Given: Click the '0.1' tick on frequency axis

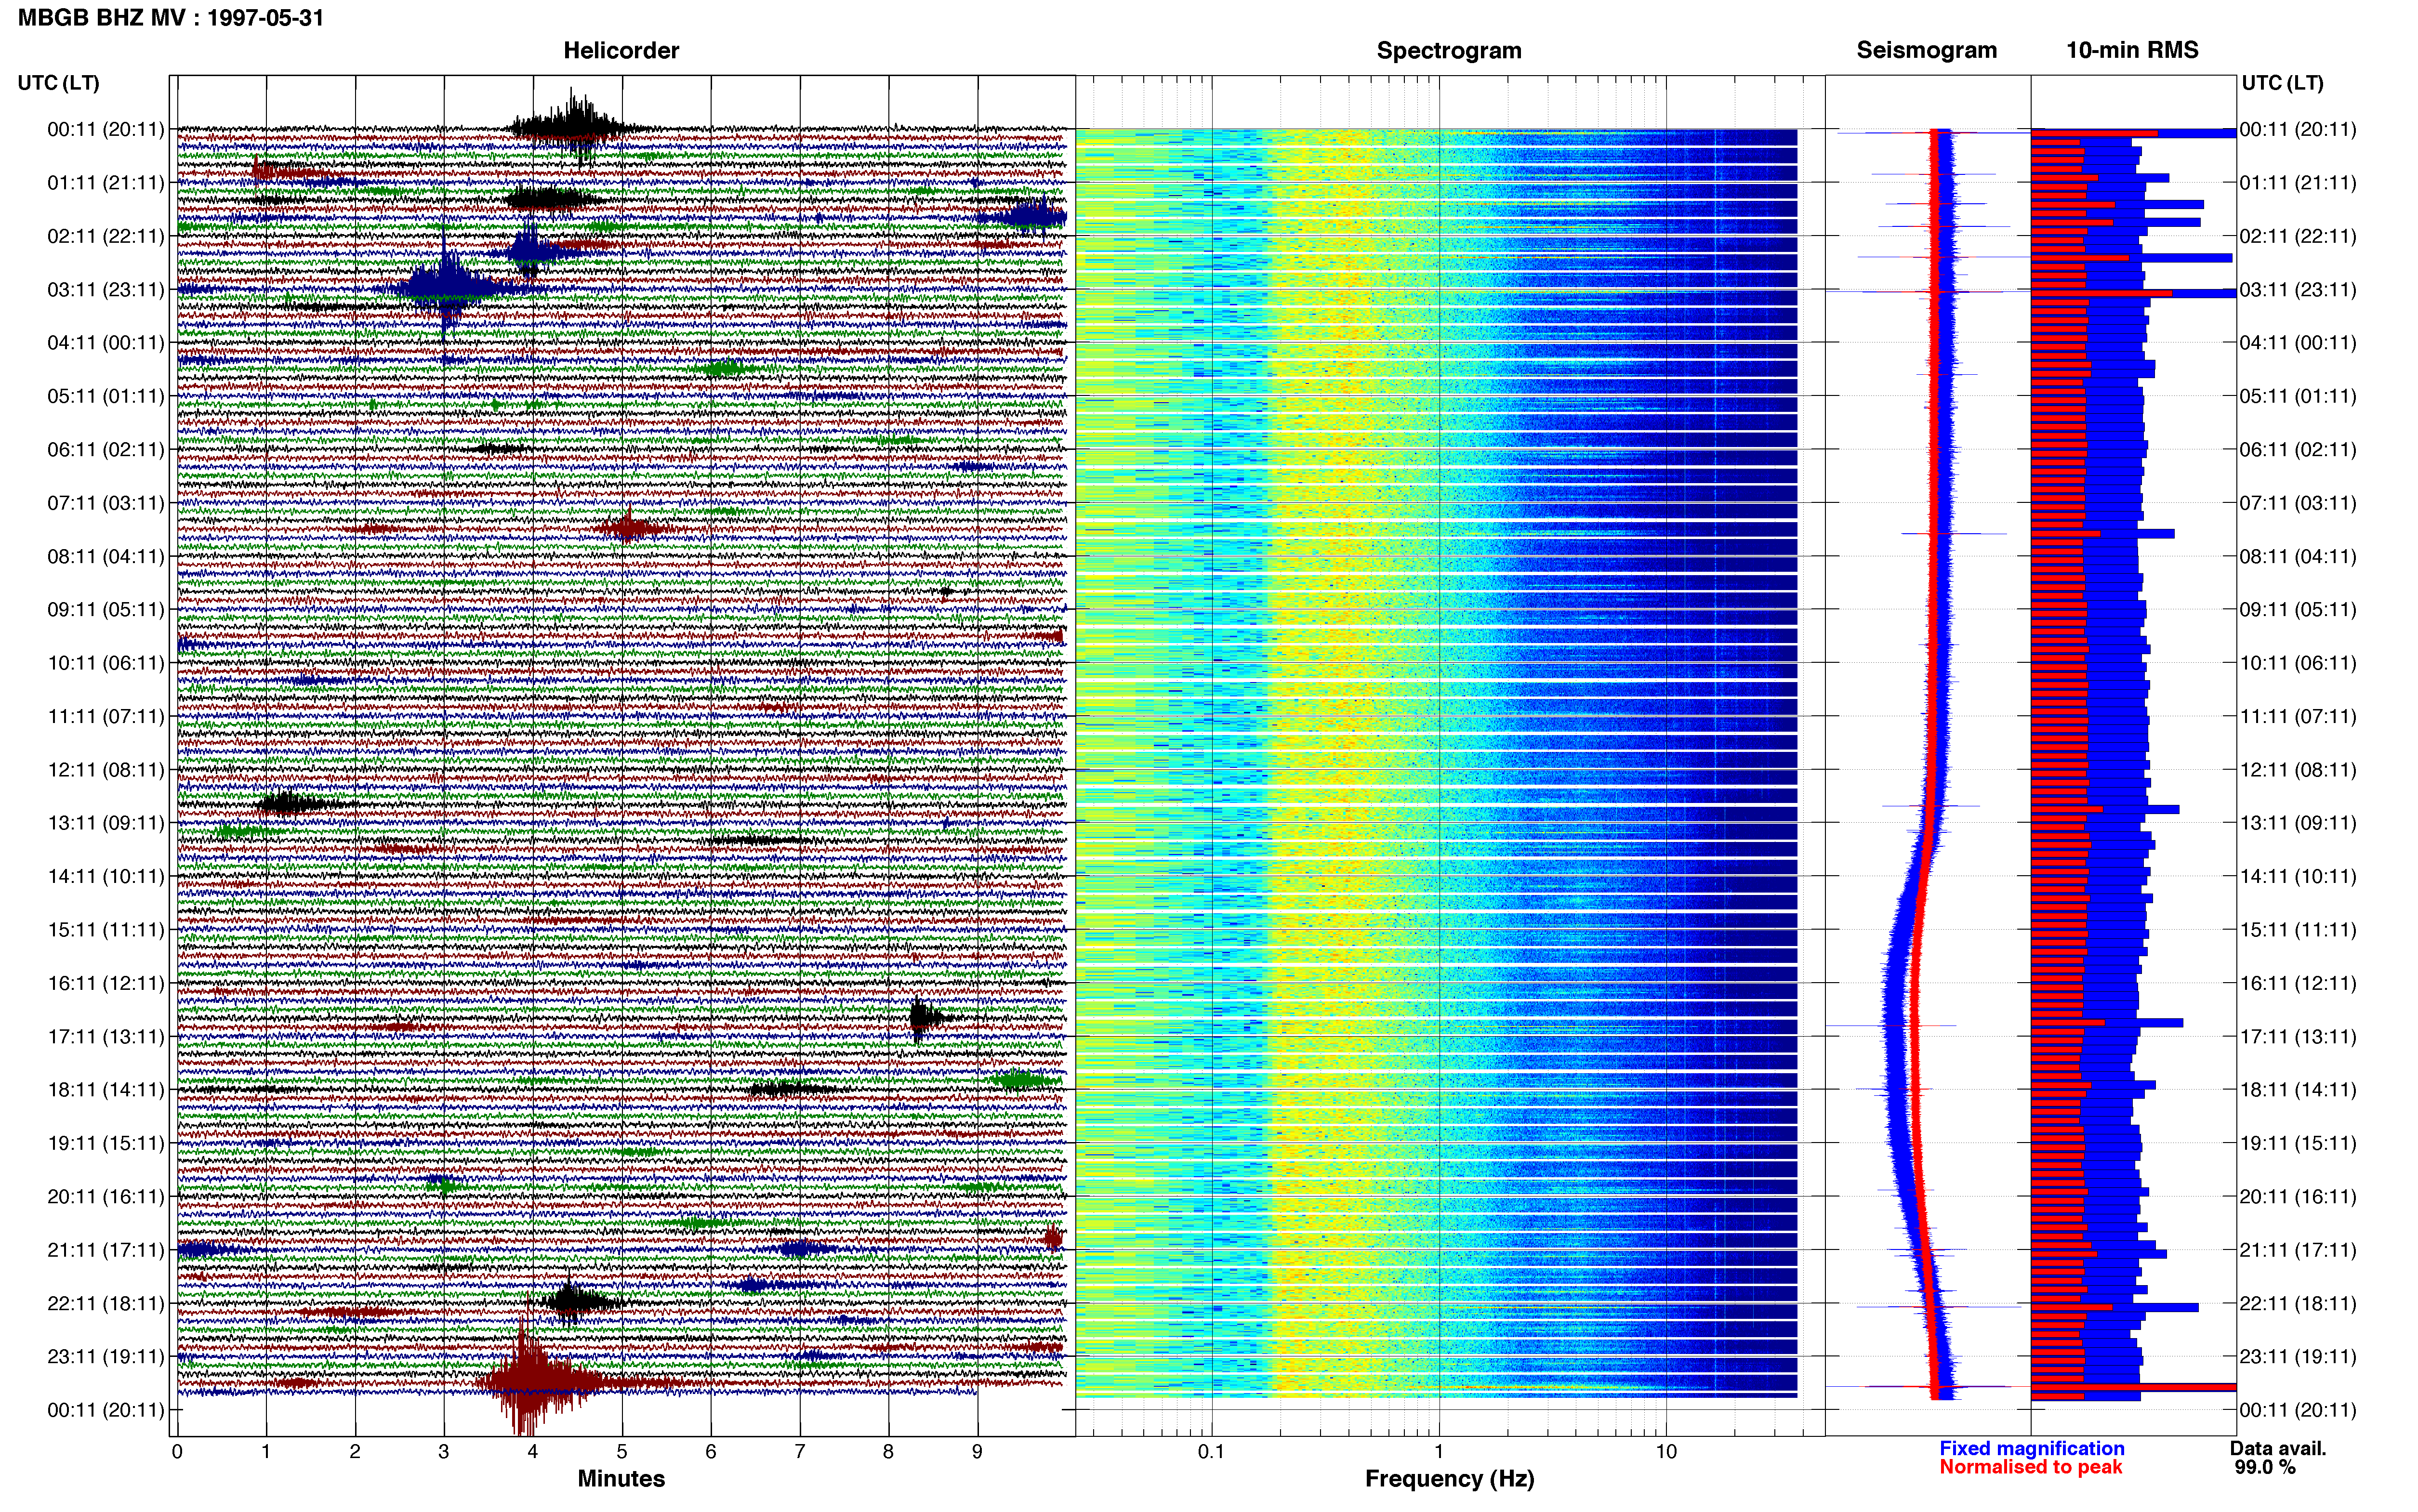Looking at the screenshot, I should click(1211, 1452).
